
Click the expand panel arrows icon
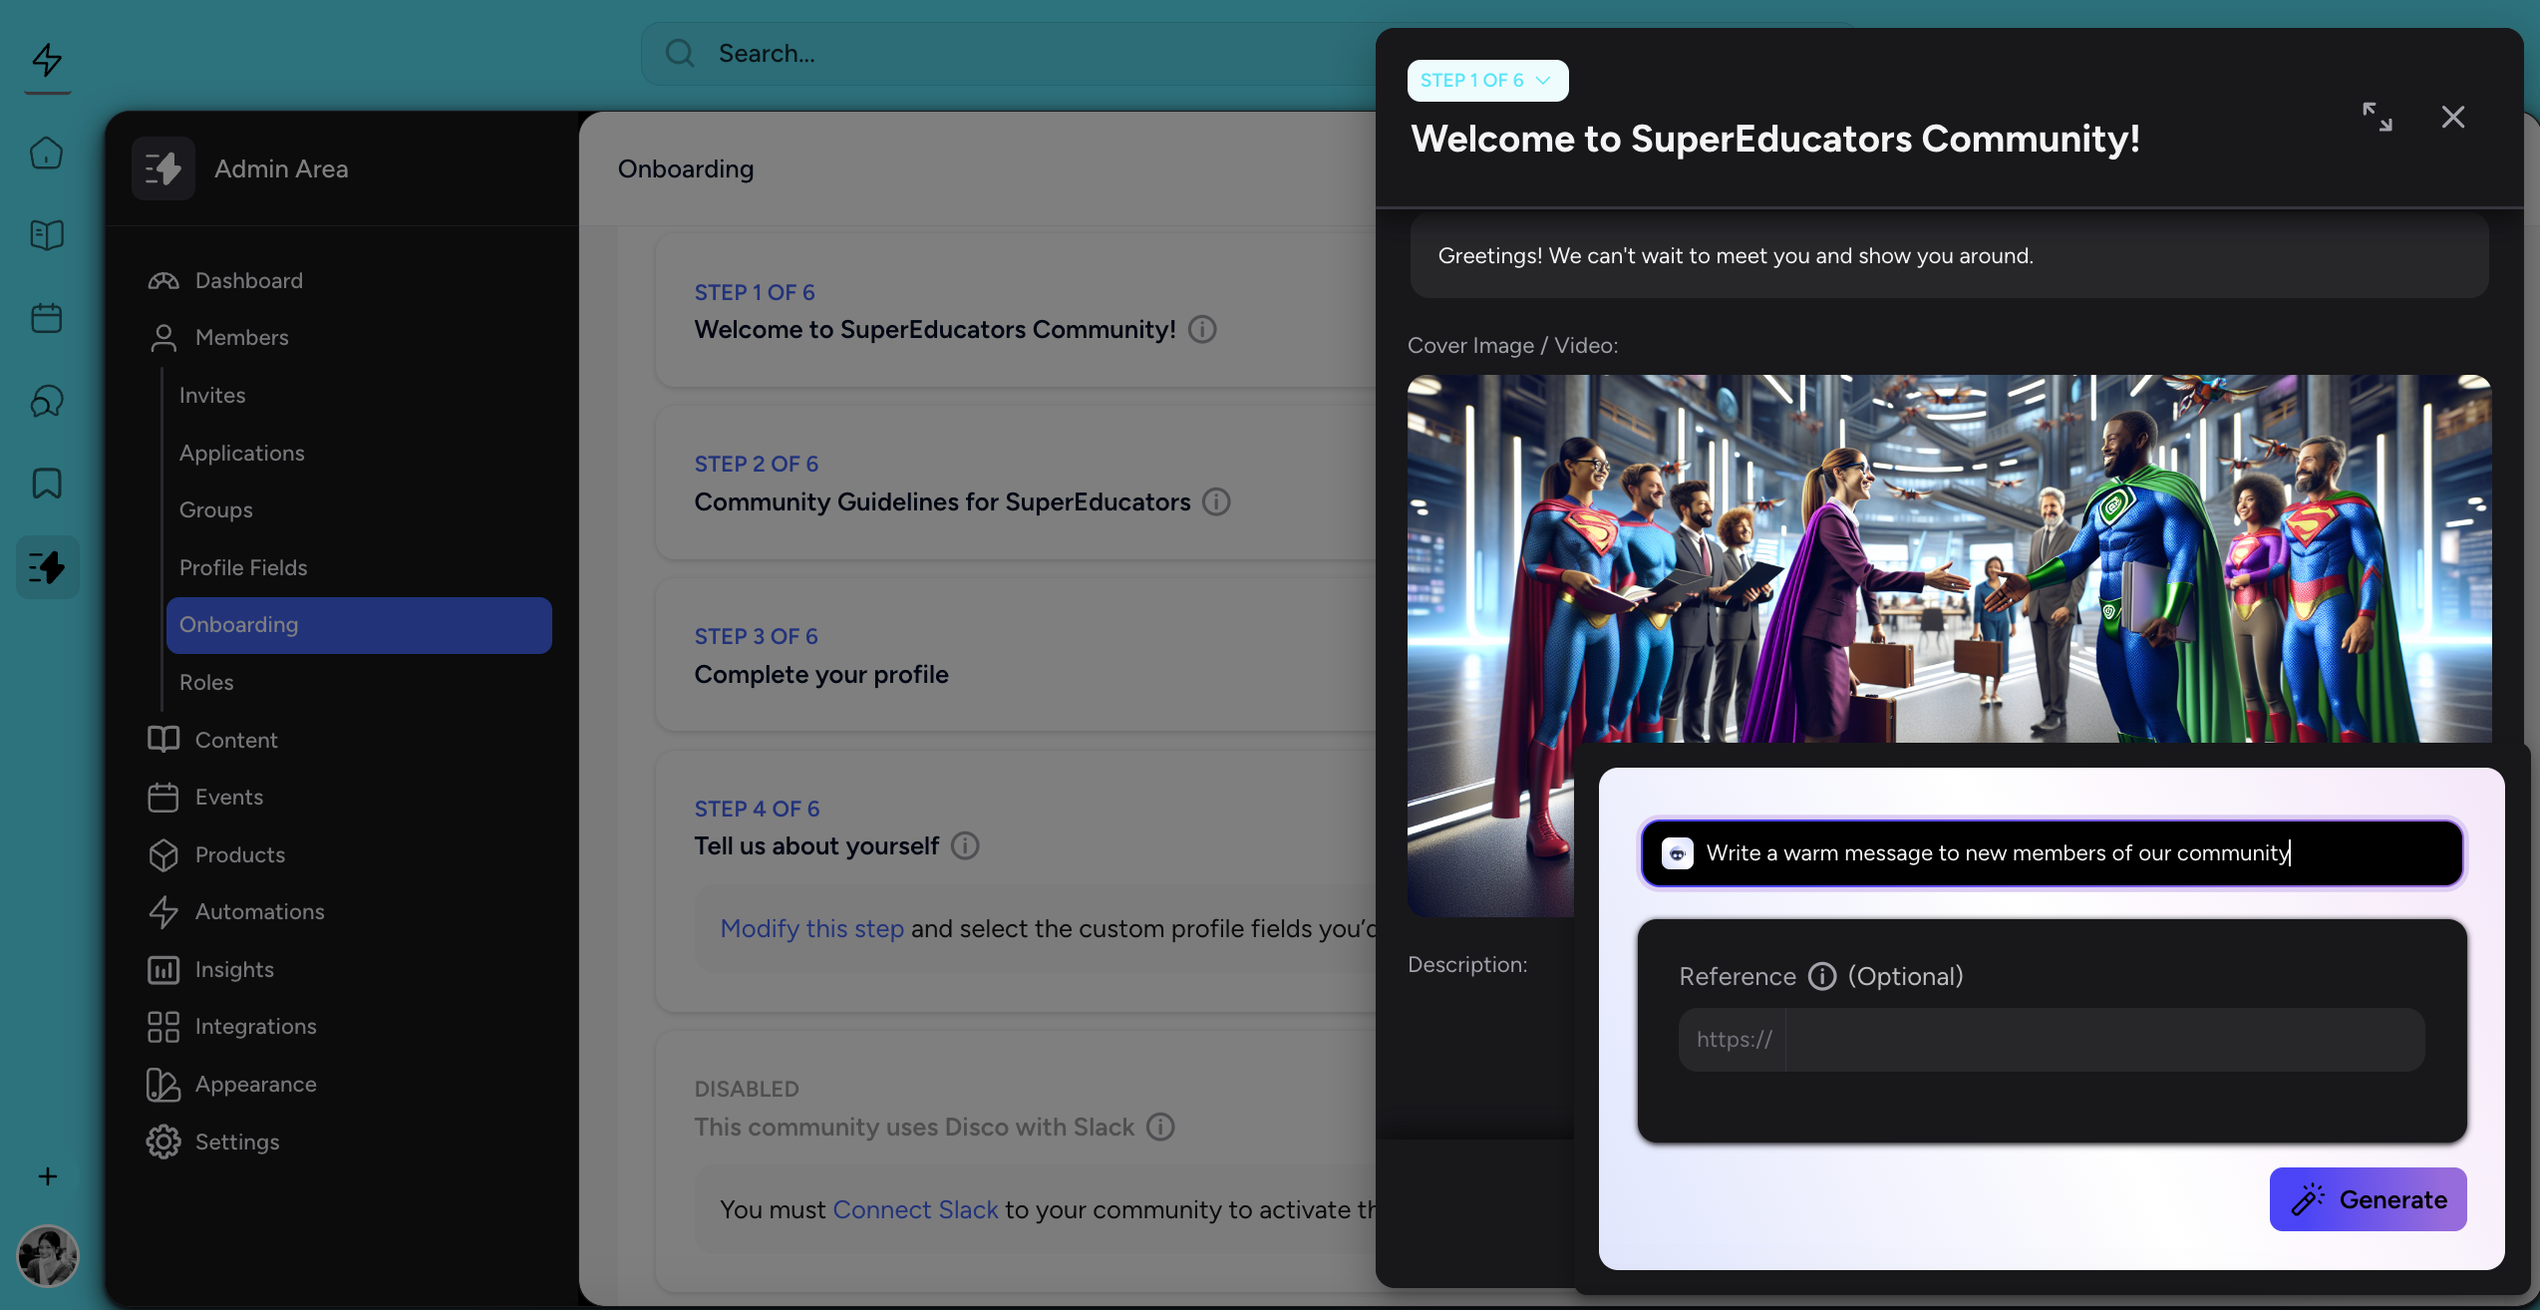coord(2377,117)
